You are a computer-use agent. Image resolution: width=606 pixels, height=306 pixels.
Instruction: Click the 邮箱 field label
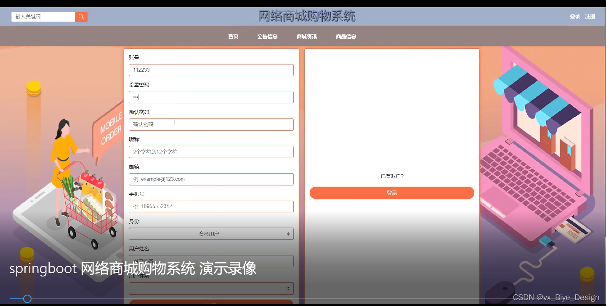135,166
